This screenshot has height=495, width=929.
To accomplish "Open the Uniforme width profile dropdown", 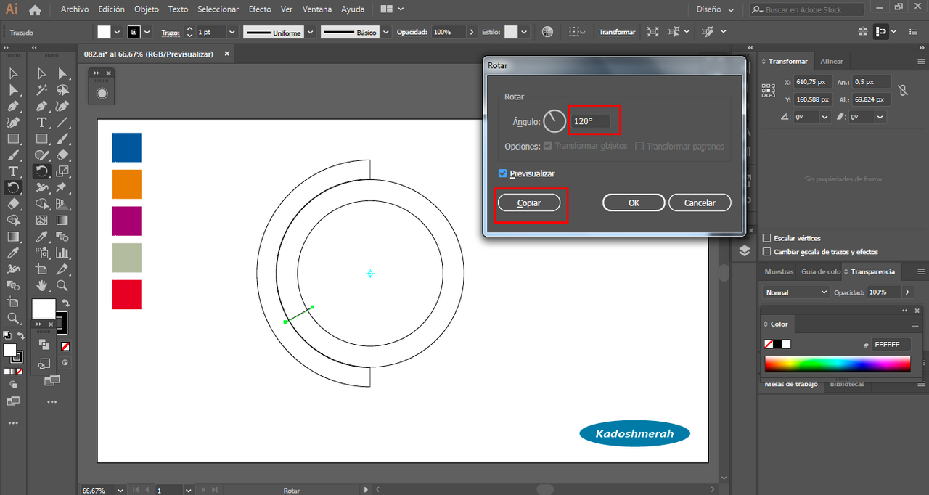I will point(311,32).
